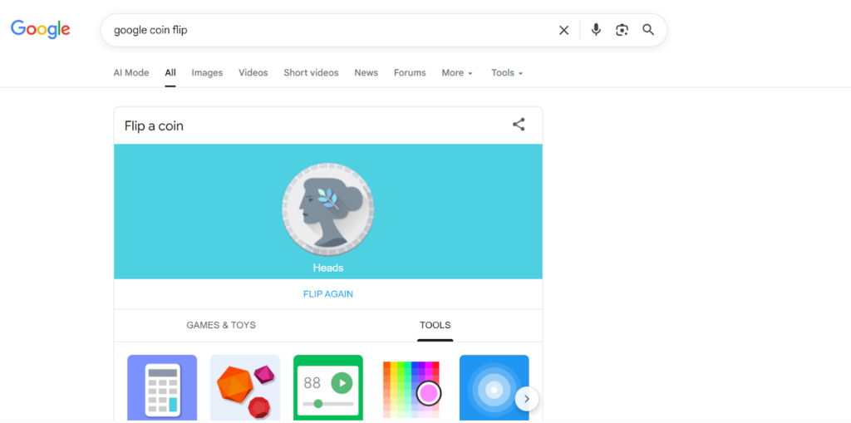
Task: Click the Google logo
Action: (x=40, y=29)
